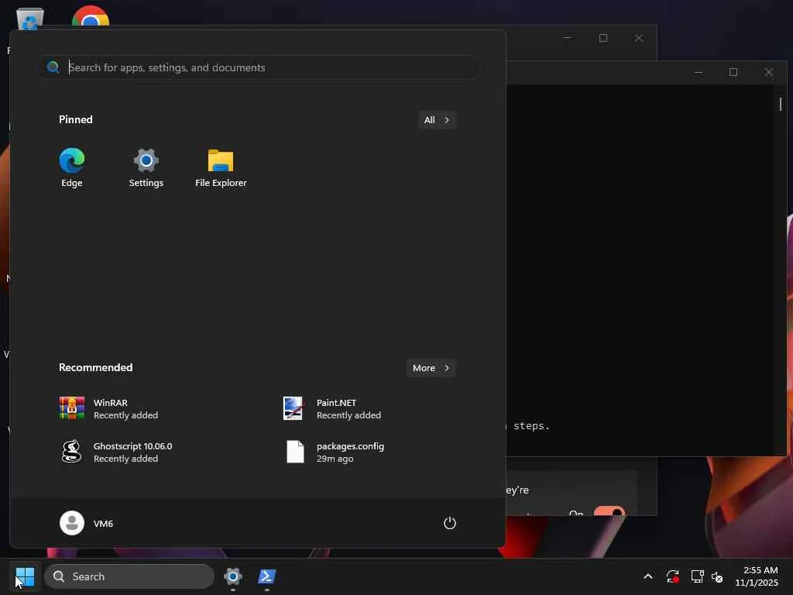793x595 pixels.
Task: Launch Ghostscript 10.06.0 from Recommended
Action: pyautogui.click(x=116, y=452)
